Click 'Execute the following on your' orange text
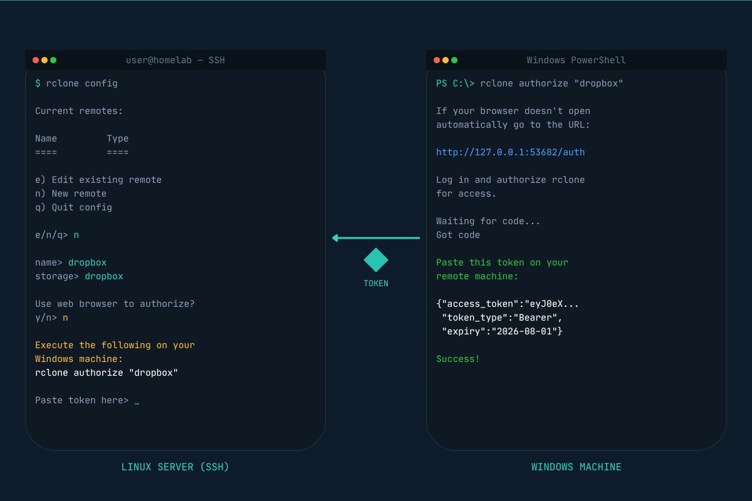This screenshot has height=501, width=752. [x=115, y=345]
